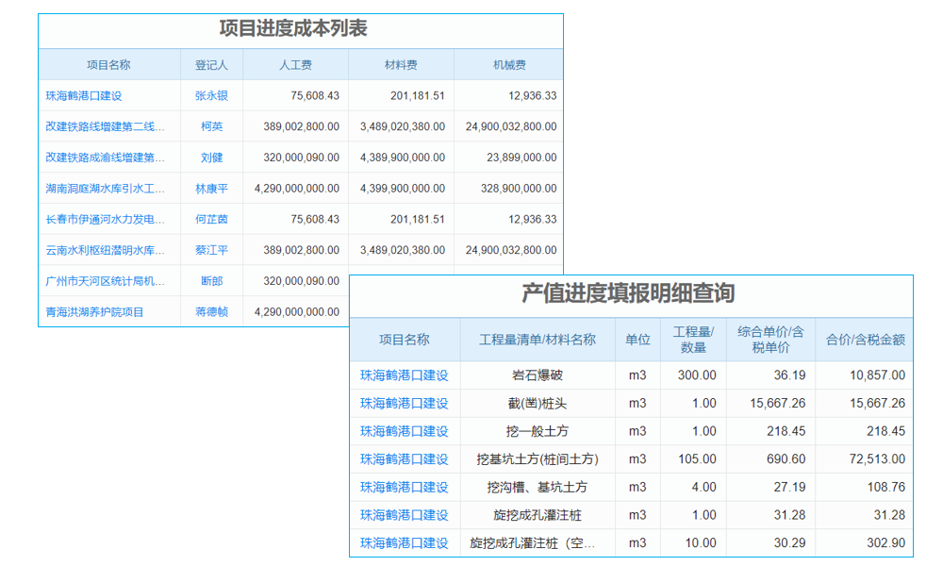Screen dimensions: 943x566
Task: Open the 云南水利枢纽潜明水库 project link
Action: (107, 250)
